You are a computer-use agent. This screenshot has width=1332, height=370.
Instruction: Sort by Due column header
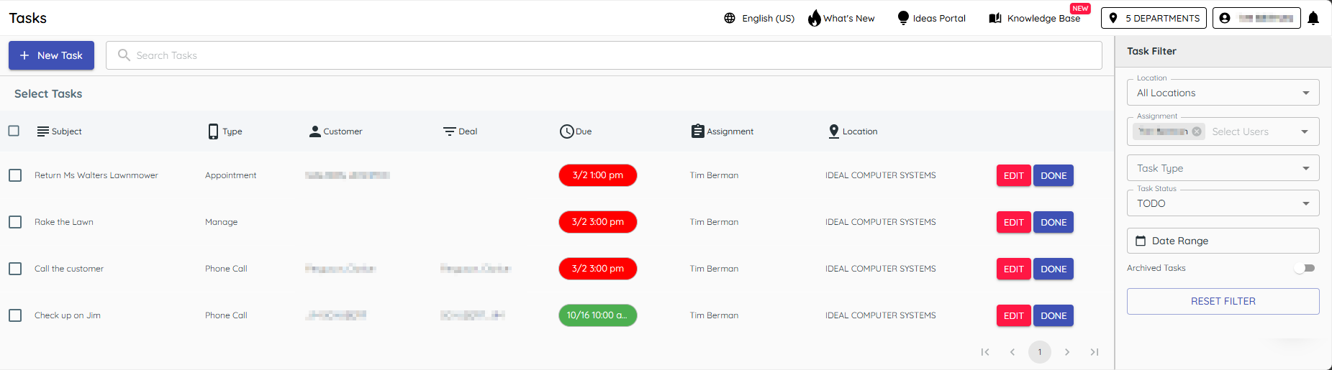[x=576, y=131]
